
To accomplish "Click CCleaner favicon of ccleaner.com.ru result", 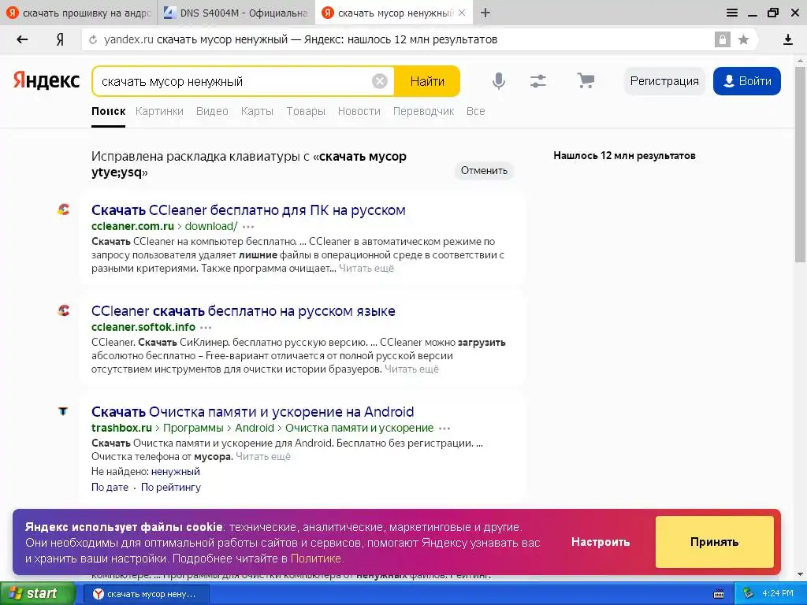I will pos(63,210).
